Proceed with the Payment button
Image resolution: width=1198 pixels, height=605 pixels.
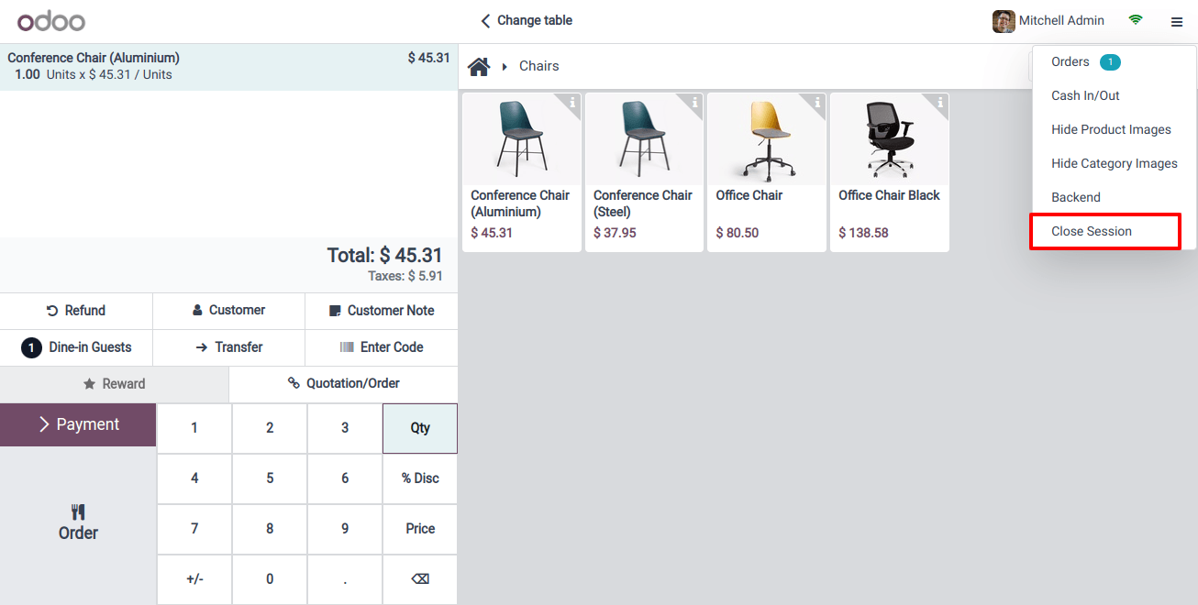(78, 424)
